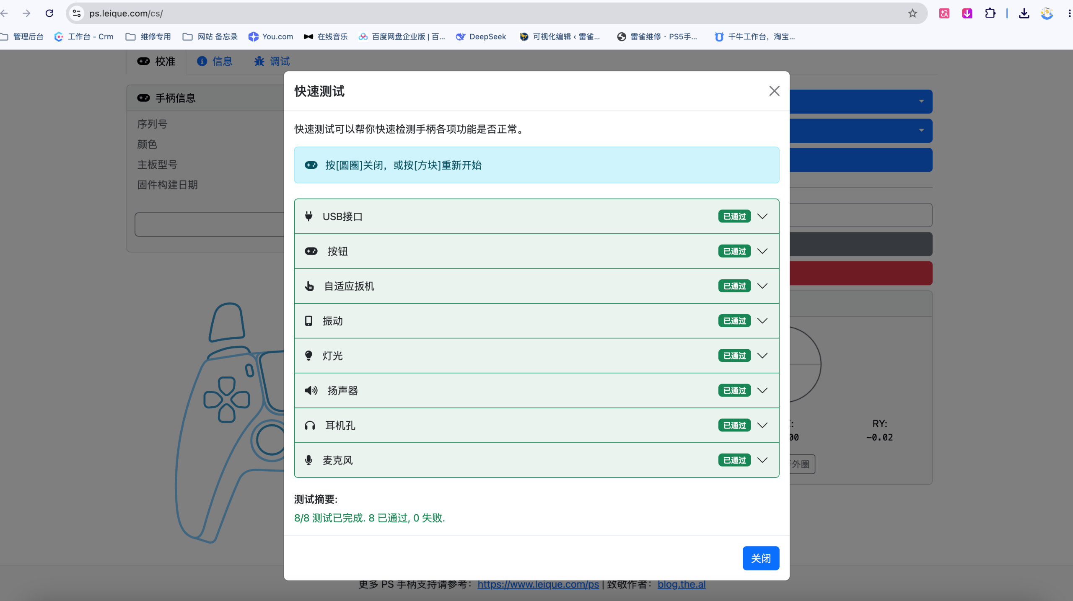The width and height of the screenshot is (1073, 601).
Task: Click the controller illustration thumbnail
Action: [230, 422]
